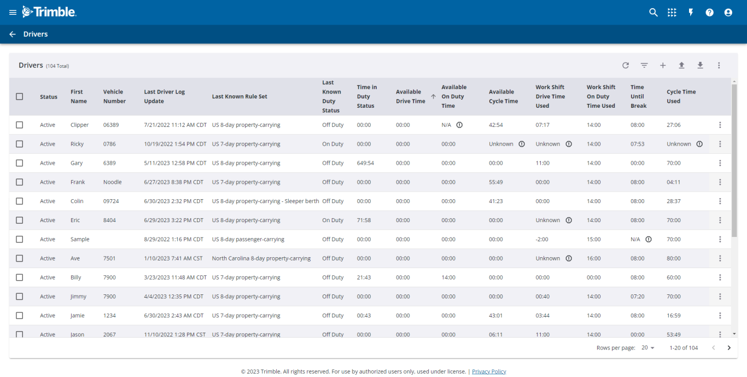The height and width of the screenshot is (377, 747).
Task: Select the checkbox for driver Clipper
Action: pyautogui.click(x=19, y=124)
